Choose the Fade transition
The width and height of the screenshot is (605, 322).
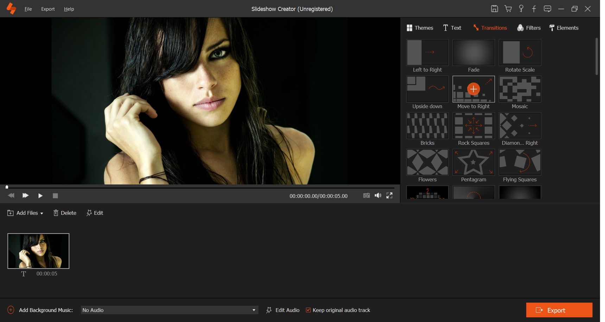[473, 52]
